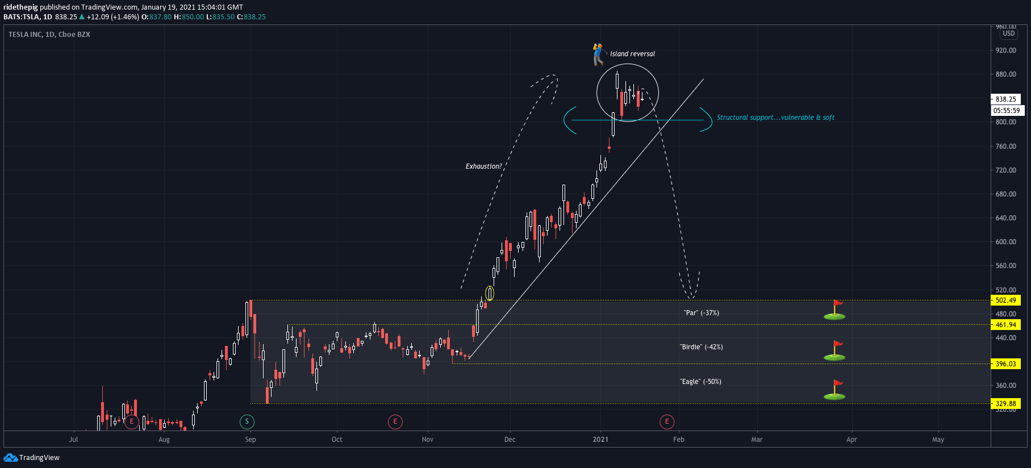This screenshot has height=468, width=1031.
Task: Click the yellow-circled candle near 520
Action: pyautogui.click(x=490, y=293)
